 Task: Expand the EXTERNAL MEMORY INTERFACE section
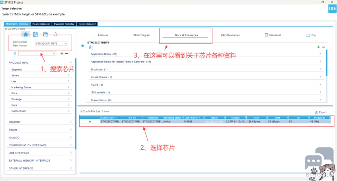71,160
